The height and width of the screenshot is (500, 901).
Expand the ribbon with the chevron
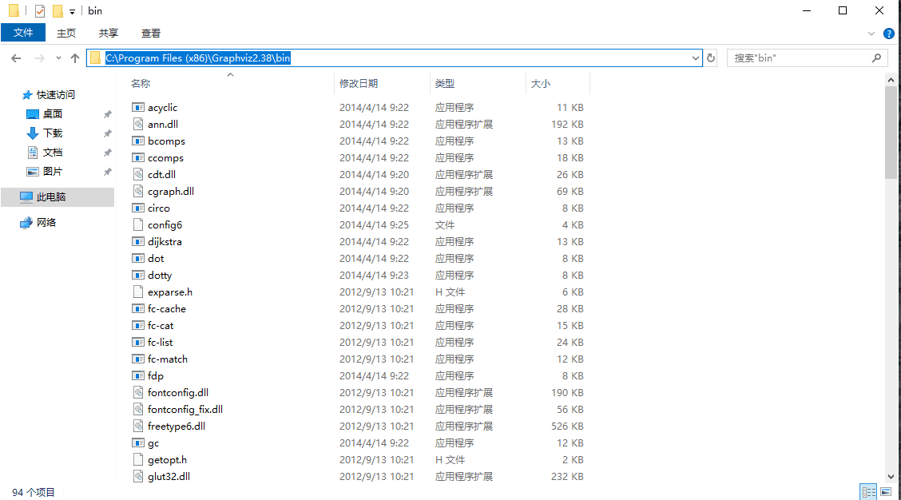[x=871, y=34]
